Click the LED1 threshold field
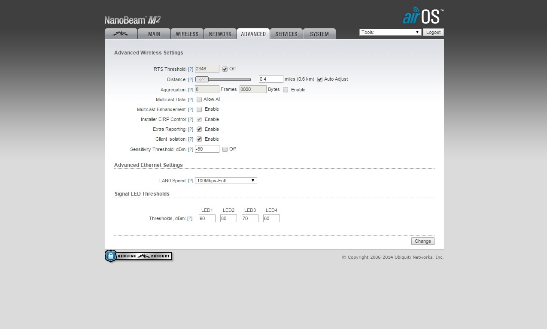This screenshot has width=547, height=329. tap(207, 218)
